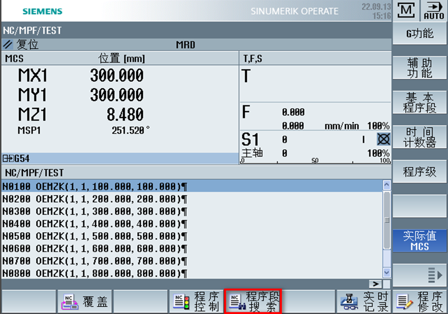Select program line N0400
Screen dimensions: 448x314
coord(192,223)
